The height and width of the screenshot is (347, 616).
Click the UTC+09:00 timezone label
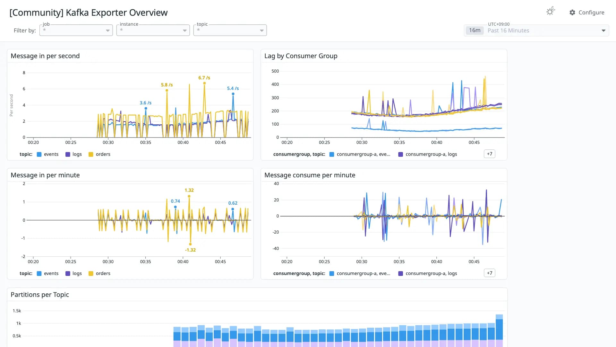[x=499, y=24]
